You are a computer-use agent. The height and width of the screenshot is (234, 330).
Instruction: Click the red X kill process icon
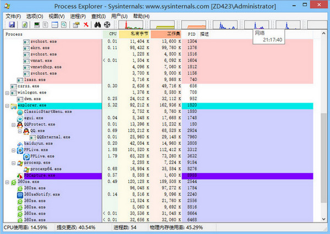tap(86, 25)
